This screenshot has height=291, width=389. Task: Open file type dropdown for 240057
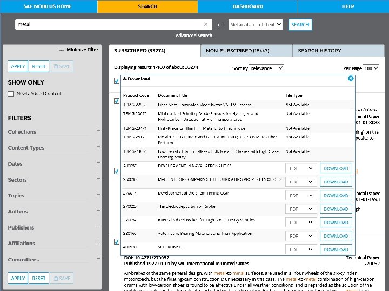coord(301,168)
